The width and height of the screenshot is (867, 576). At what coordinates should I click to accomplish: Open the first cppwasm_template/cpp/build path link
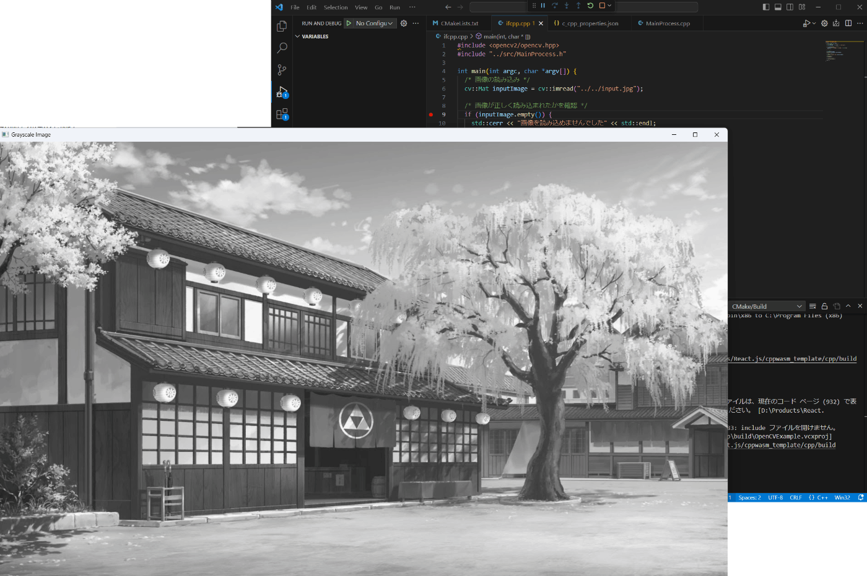(792, 359)
